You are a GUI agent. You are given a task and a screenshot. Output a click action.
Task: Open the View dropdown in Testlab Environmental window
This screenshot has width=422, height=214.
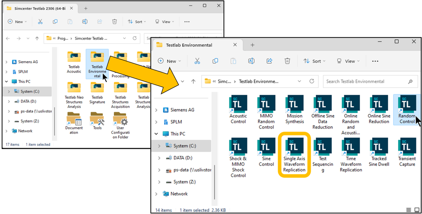click(349, 61)
